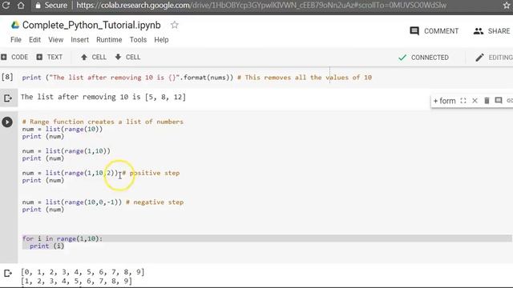This screenshot has width=513, height=288.
Task: Click the "# positive step" comment
Action: (151, 173)
